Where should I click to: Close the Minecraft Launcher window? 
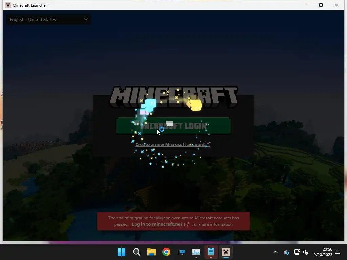(336, 5)
